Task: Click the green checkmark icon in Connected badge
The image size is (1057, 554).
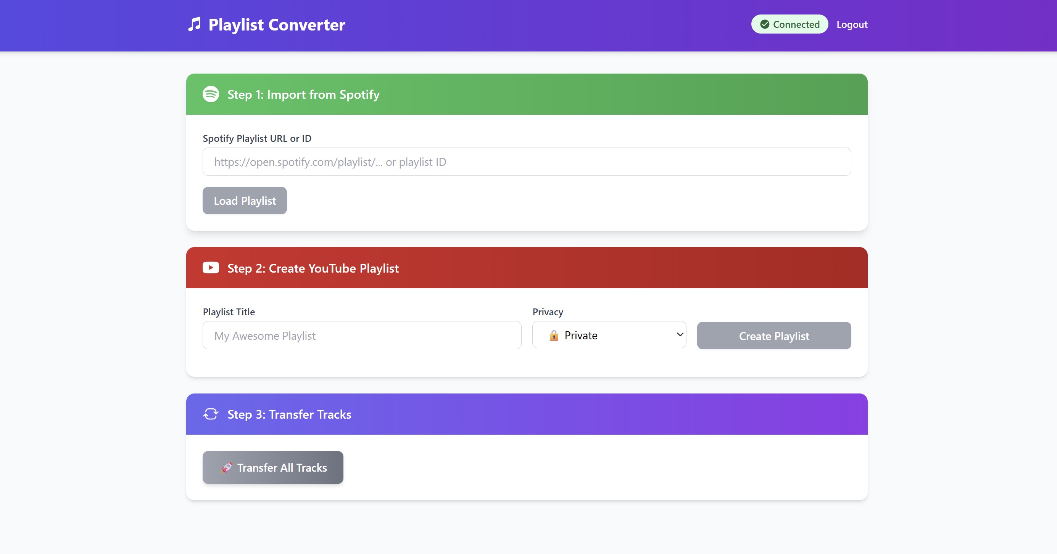Action: [765, 24]
